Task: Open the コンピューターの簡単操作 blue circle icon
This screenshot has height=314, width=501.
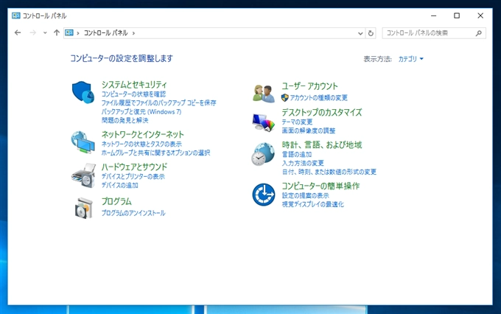Action: tap(263, 195)
